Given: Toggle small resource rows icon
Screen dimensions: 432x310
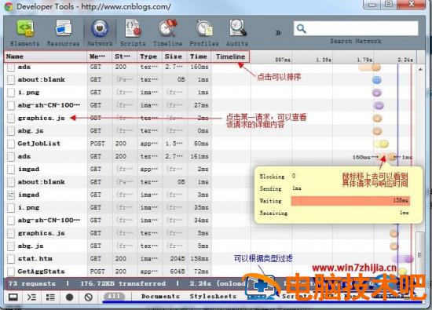Looking at the screenshot, I should pos(50,297).
